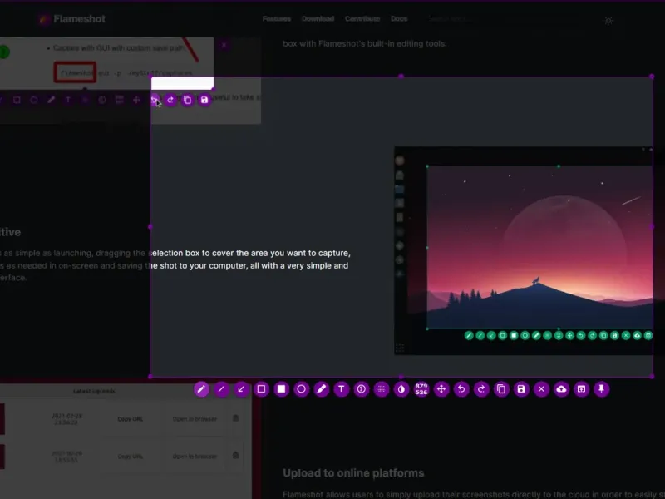This screenshot has height=499, width=665.
Task: Toggle the light theme sun icon
Action: pos(608,20)
